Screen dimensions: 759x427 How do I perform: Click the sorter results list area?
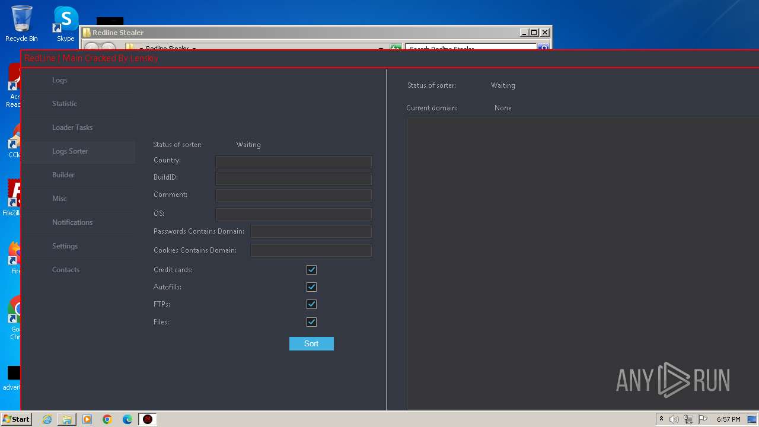[583, 264]
